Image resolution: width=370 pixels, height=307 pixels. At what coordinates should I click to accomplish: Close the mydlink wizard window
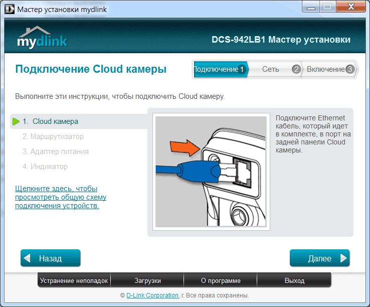pyautogui.click(x=351, y=7)
